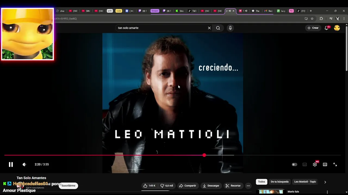Click the Suscribirme button
348x195 pixels.
(x=68, y=186)
